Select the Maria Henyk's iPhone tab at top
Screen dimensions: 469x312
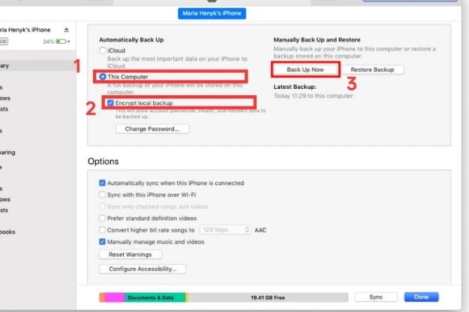pyautogui.click(x=212, y=13)
